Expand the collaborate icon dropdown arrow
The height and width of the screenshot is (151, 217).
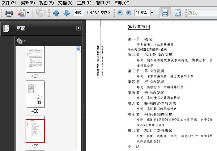28,13
